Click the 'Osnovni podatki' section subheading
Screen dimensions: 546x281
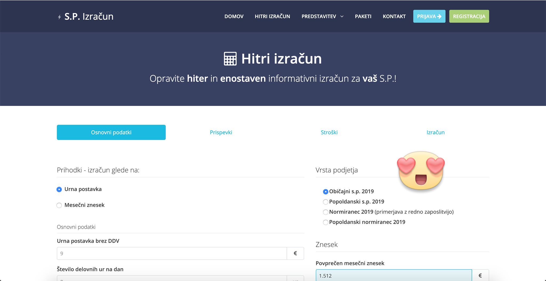coord(76,227)
